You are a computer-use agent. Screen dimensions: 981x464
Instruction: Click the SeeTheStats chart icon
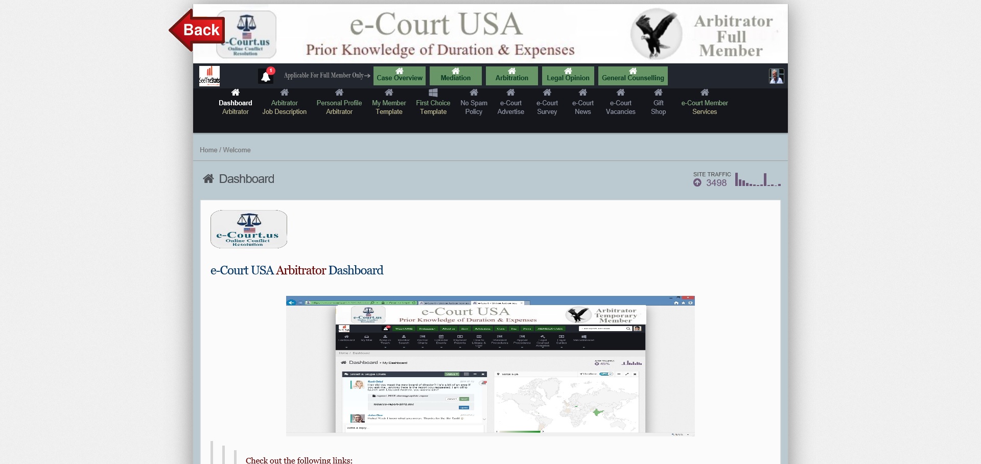click(x=209, y=76)
